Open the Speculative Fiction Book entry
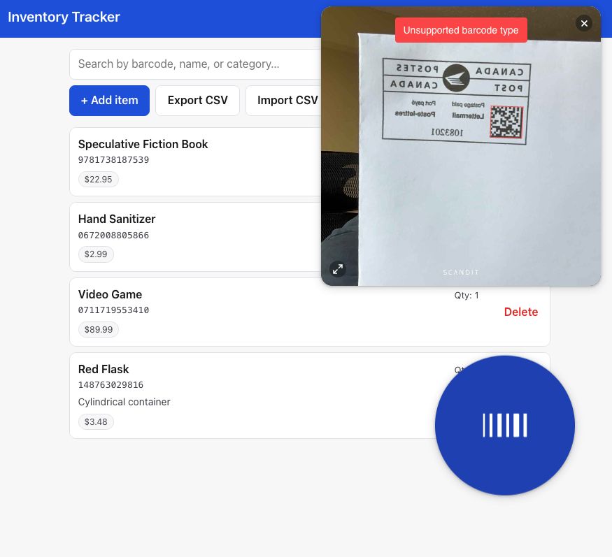Screen dimensions: 612x557 pyautogui.click(x=143, y=144)
